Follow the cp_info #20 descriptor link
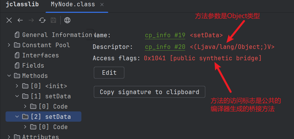This screenshot has width=294, height=139. tap(165, 47)
